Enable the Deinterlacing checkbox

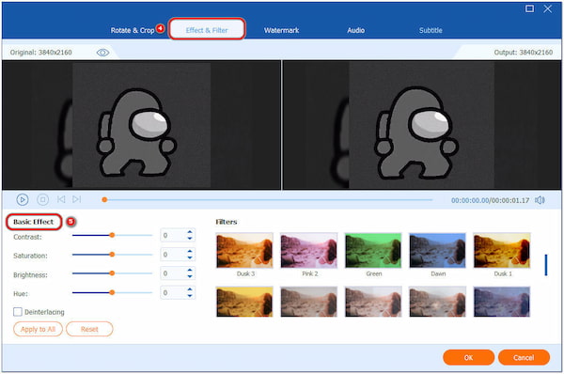(18, 312)
